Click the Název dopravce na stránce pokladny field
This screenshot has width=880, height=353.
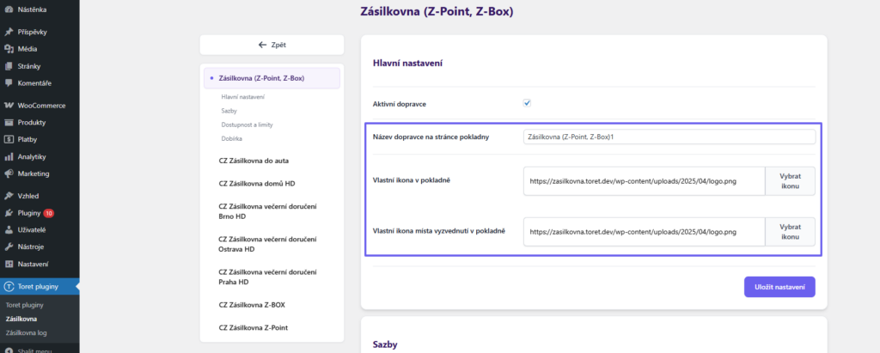(x=669, y=137)
